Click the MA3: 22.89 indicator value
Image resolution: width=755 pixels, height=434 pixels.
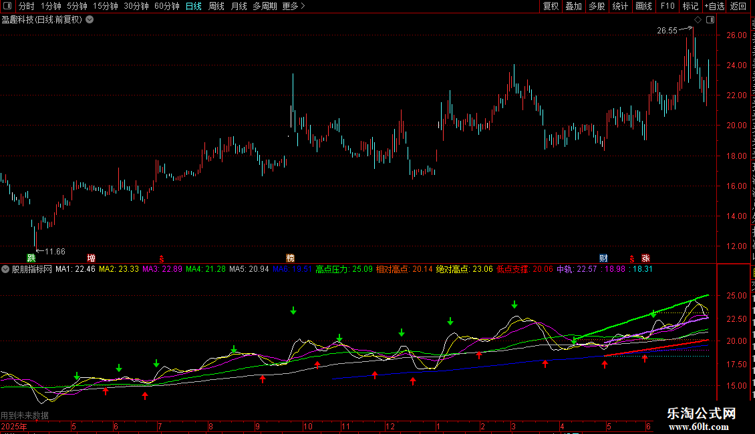[162, 270]
